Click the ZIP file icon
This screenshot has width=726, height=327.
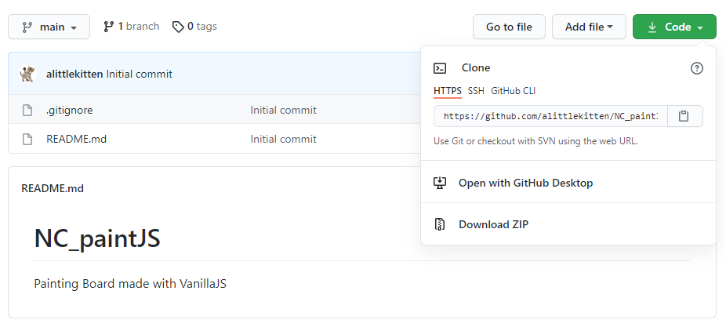point(440,224)
